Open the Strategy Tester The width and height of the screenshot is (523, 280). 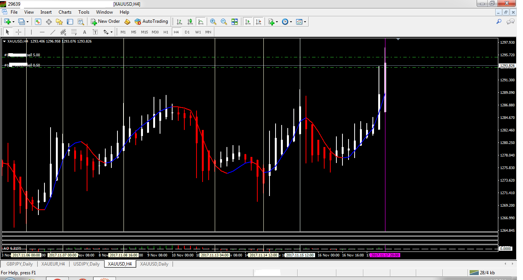[x=81, y=22]
